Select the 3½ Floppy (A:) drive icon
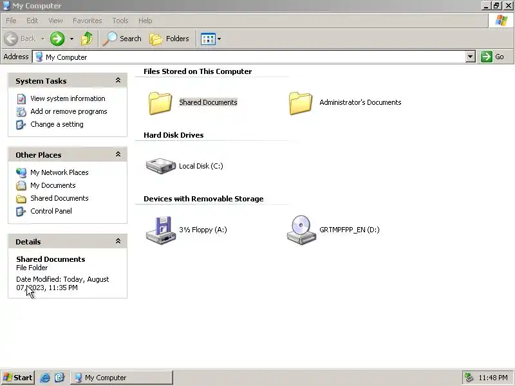Image resolution: width=515 pixels, height=386 pixels. click(160, 230)
